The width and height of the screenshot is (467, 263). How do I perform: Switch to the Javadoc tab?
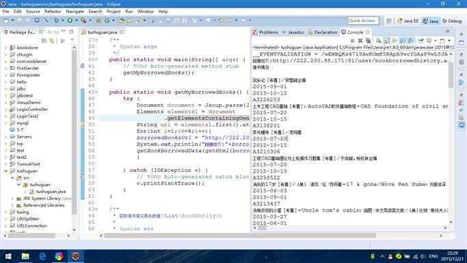[x=293, y=32]
